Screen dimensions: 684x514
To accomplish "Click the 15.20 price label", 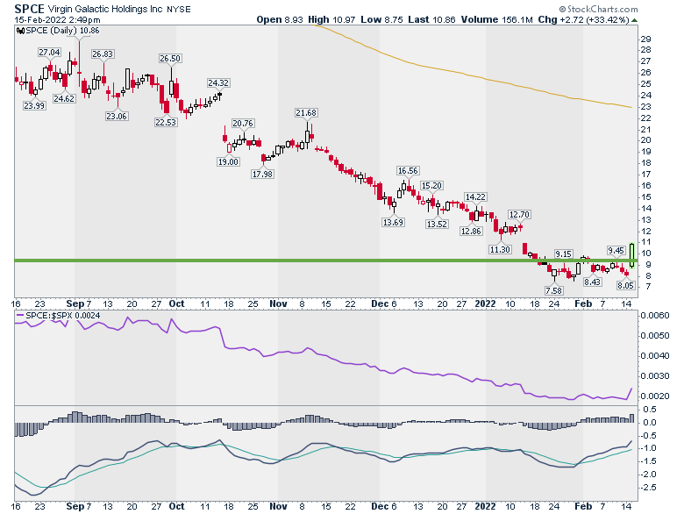I will pos(431,185).
